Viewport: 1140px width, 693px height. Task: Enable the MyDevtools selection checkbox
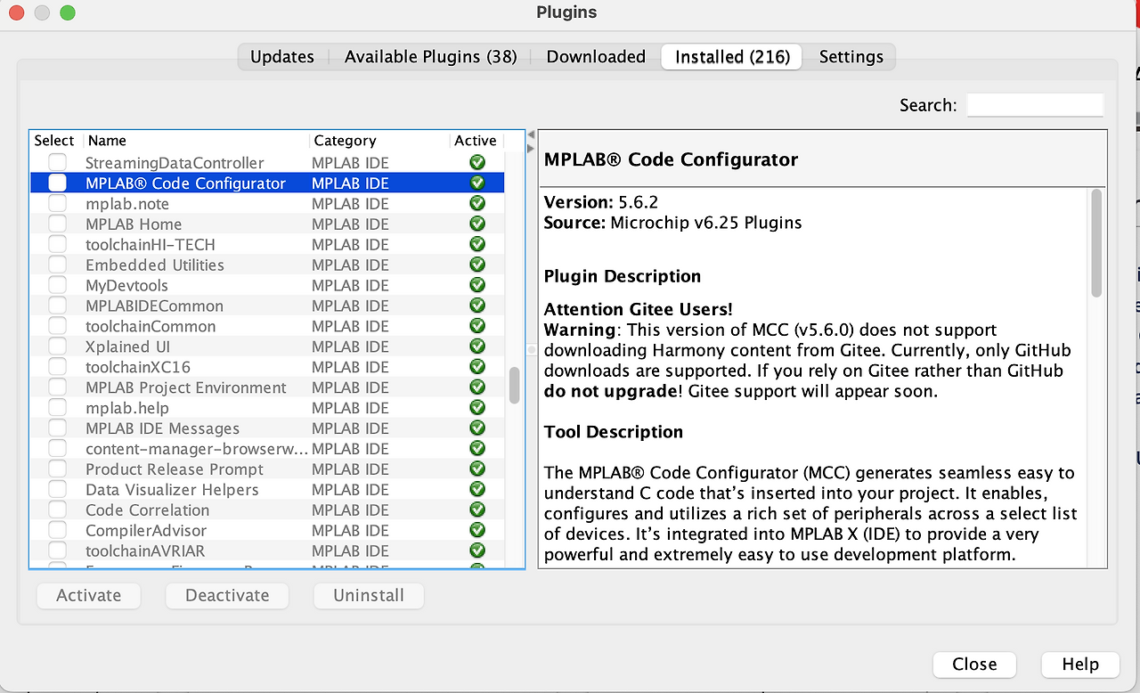[x=57, y=285]
